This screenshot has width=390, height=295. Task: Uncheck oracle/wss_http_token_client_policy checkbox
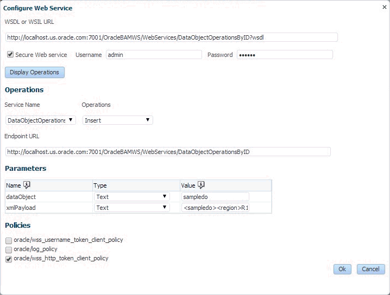(9, 259)
